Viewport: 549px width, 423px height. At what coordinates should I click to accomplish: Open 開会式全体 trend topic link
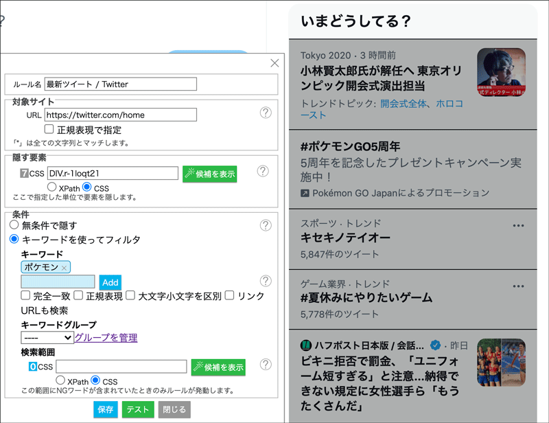pos(404,104)
